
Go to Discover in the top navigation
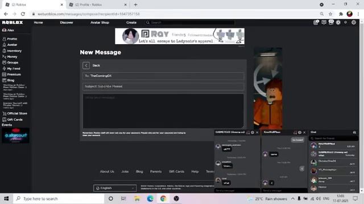click(67, 23)
